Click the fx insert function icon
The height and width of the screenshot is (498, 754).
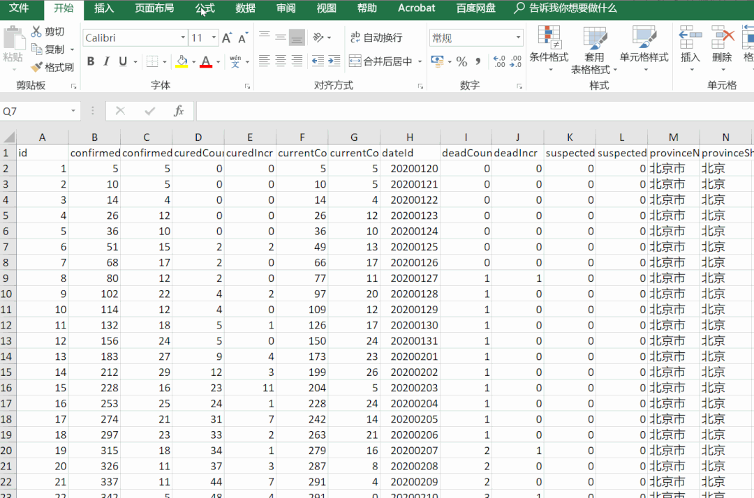coord(179,112)
